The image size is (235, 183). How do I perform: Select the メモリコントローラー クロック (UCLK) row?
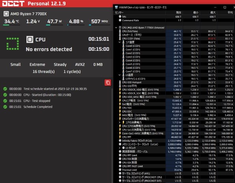point(174,144)
